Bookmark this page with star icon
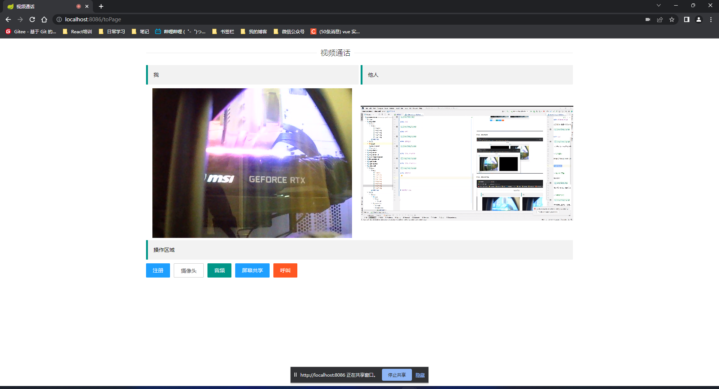 672,19
